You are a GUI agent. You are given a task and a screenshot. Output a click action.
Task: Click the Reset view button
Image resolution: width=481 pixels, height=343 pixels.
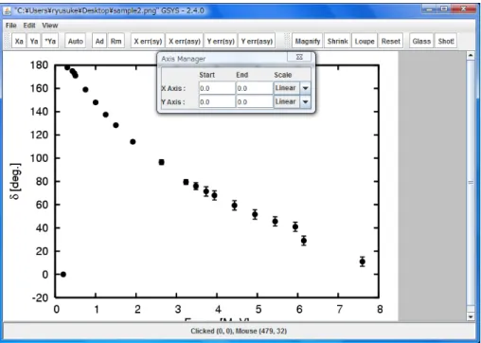[391, 41]
